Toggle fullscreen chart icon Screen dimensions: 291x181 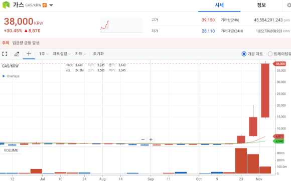click(x=5, y=54)
